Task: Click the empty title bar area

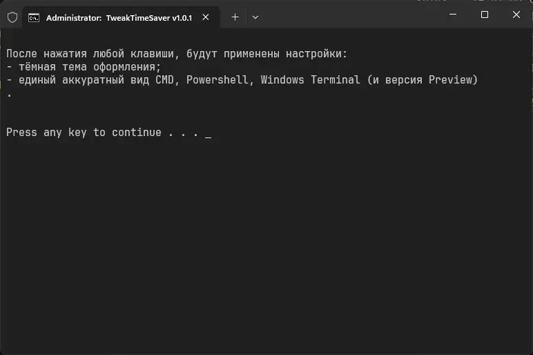Action: point(345,15)
